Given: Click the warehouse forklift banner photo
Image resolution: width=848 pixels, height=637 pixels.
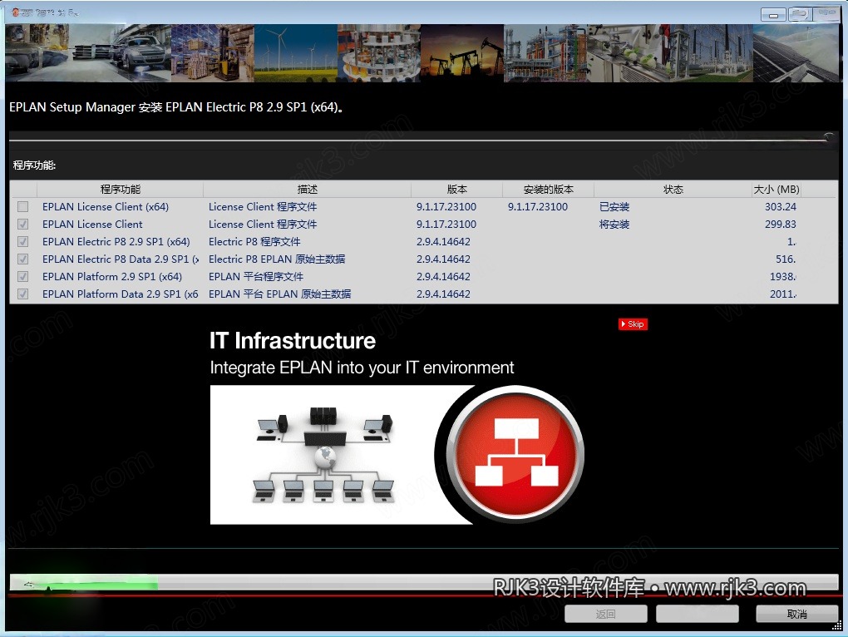Looking at the screenshot, I should [213, 53].
